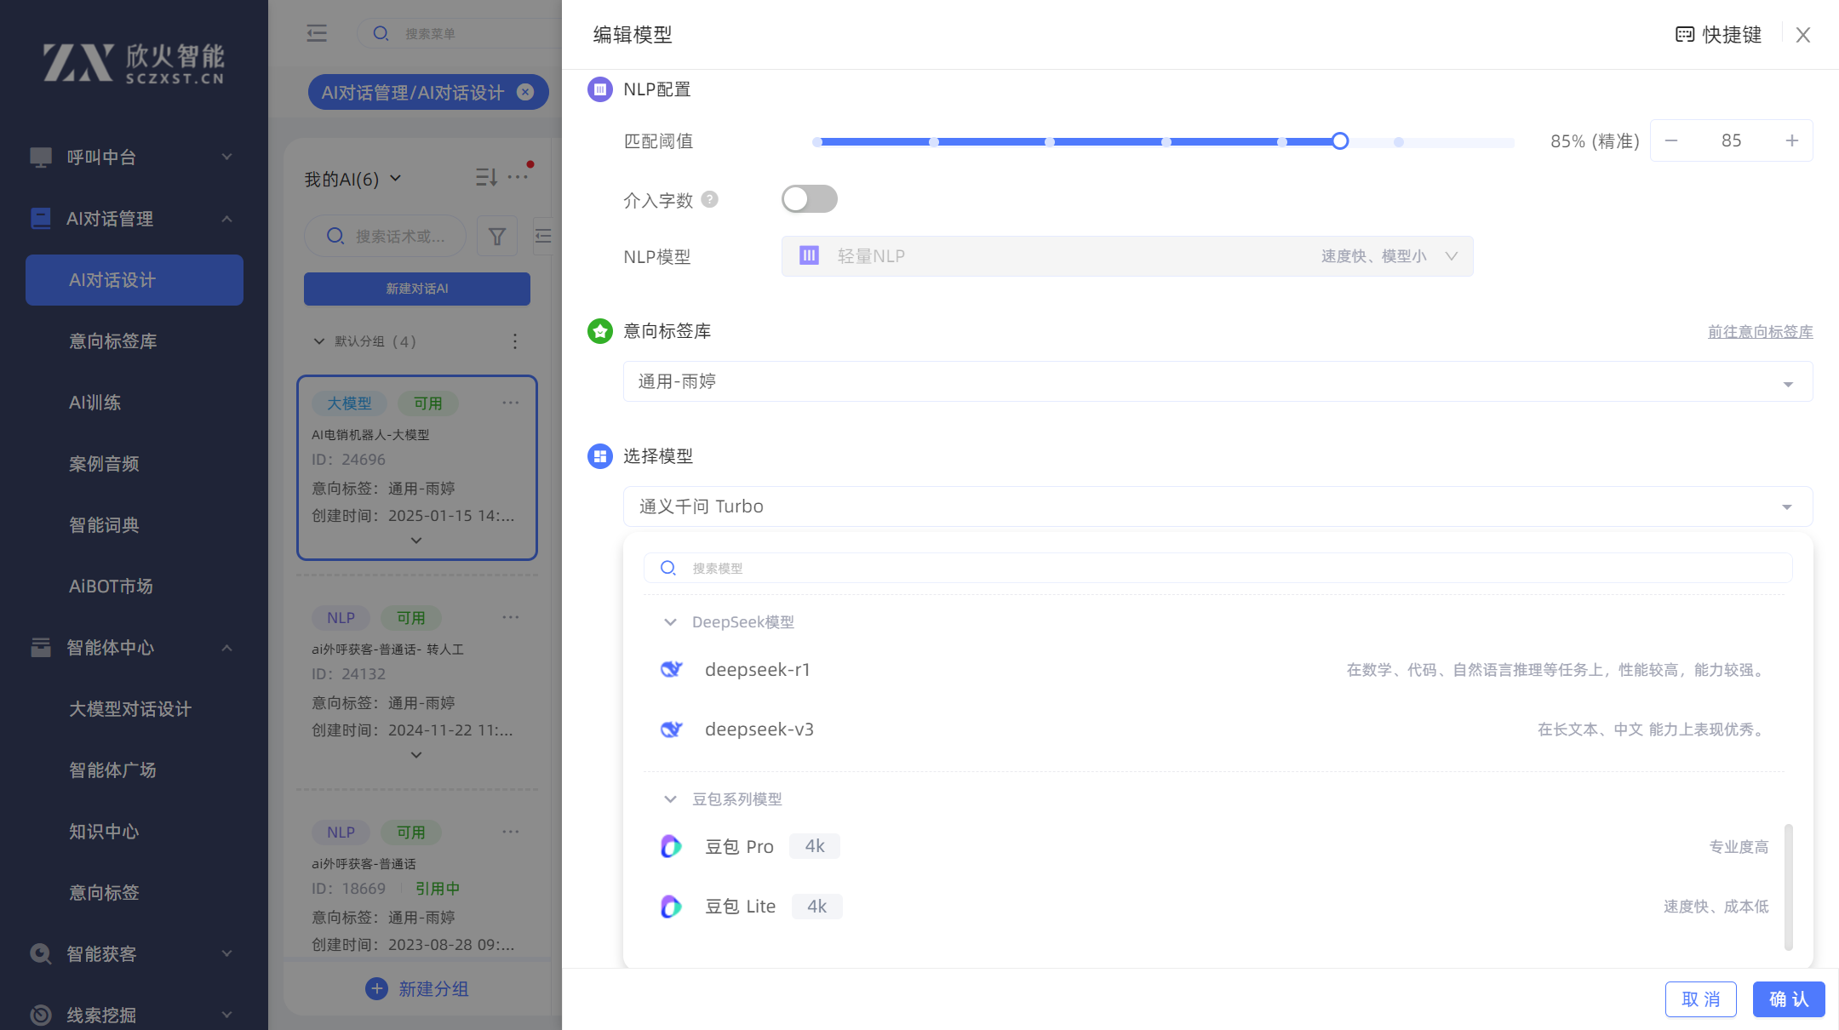Screen dimensions: 1839x1030
Task: Click the sort icon next to 我的AI
Action: [x=485, y=177]
